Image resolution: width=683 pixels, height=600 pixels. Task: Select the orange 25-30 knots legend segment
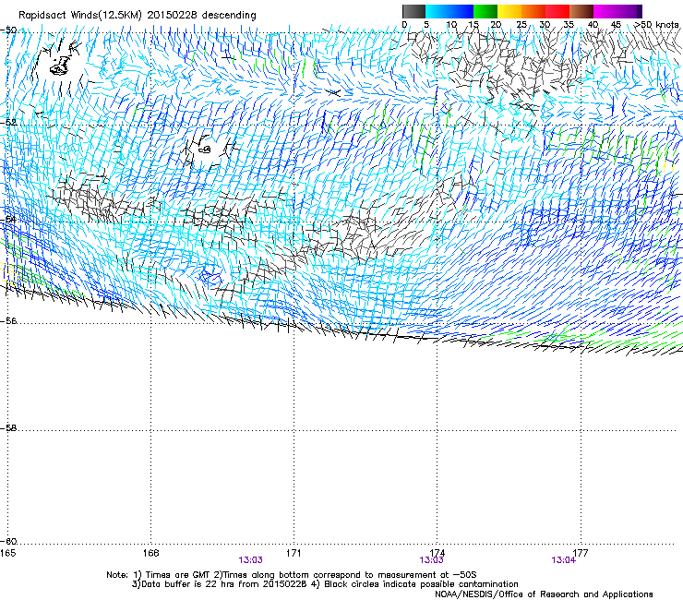pyautogui.click(x=533, y=11)
